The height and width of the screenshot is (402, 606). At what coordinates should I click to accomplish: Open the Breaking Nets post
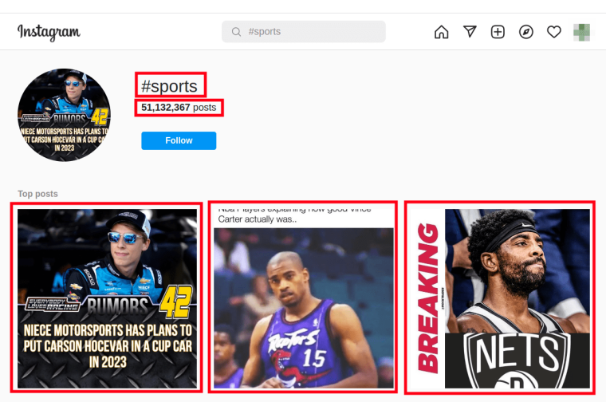click(x=500, y=299)
